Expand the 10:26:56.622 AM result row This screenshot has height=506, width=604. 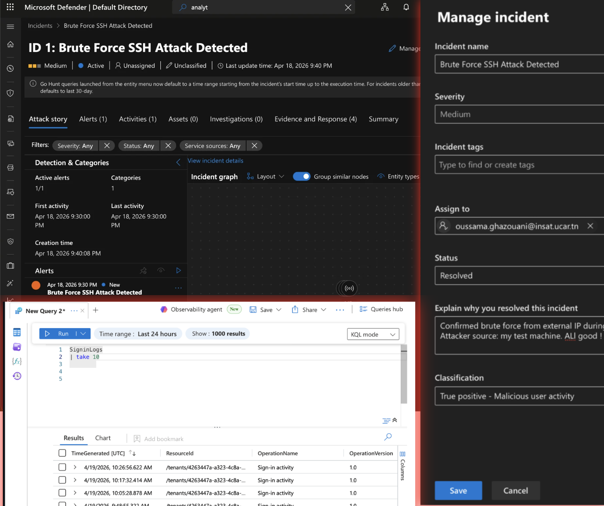point(75,467)
